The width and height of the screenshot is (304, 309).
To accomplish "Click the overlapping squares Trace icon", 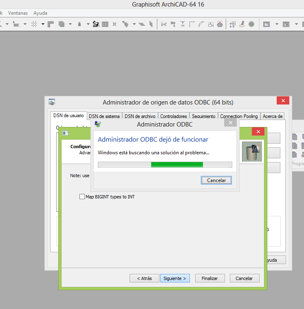I will point(62,24).
